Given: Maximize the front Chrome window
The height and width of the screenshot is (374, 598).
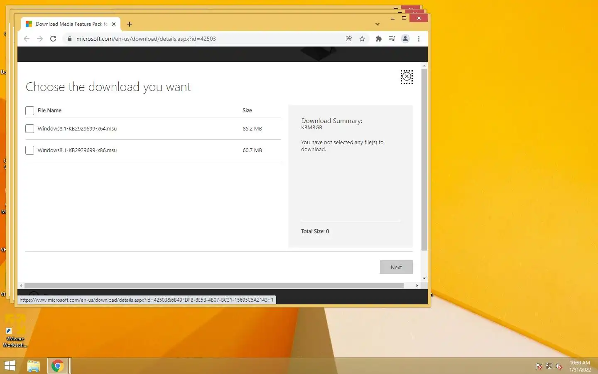Looking at the screenshot, I should click(x=404, y=18).
